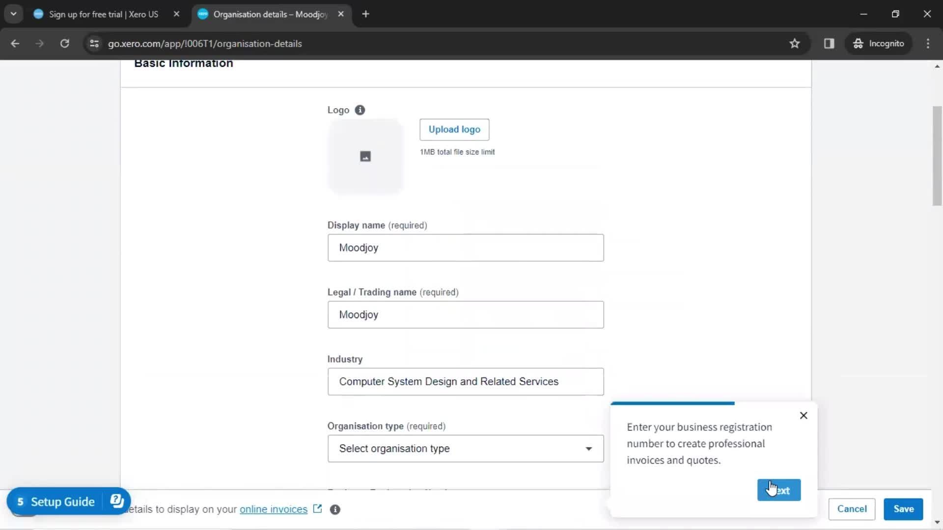Viewport: 943px width, 530px height.
Task: Click the Display name field
Action: pos(466,248)
